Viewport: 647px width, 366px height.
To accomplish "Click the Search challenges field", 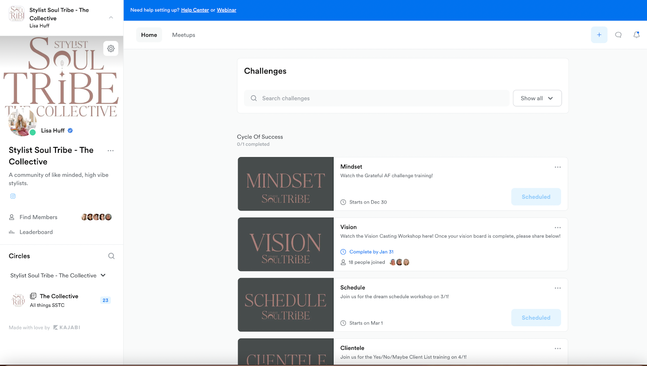I will (376, 98).
